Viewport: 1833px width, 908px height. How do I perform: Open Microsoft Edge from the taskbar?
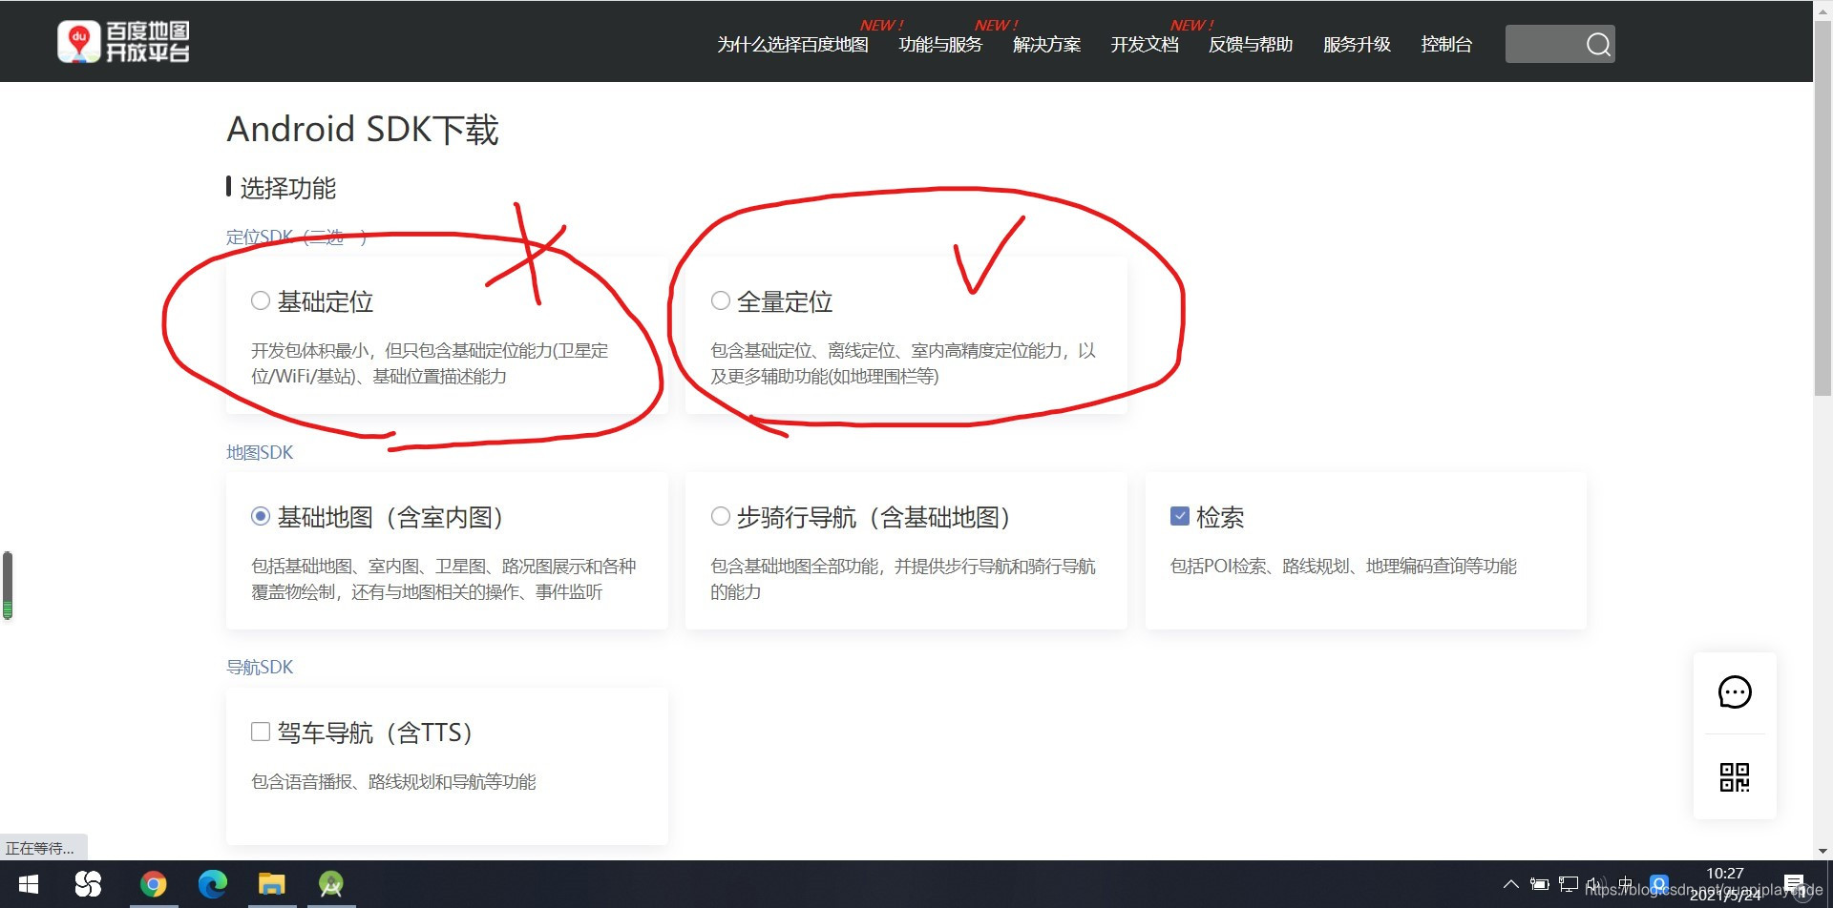coord(212,884)
